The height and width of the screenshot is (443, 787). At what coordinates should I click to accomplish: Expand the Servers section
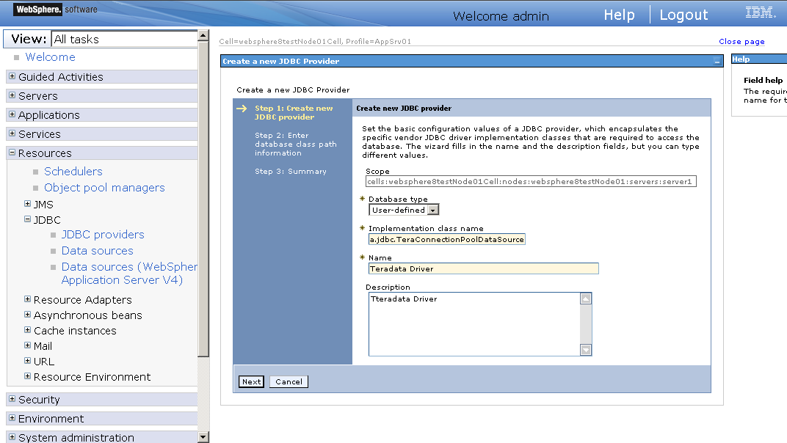(x=11, y=95)
